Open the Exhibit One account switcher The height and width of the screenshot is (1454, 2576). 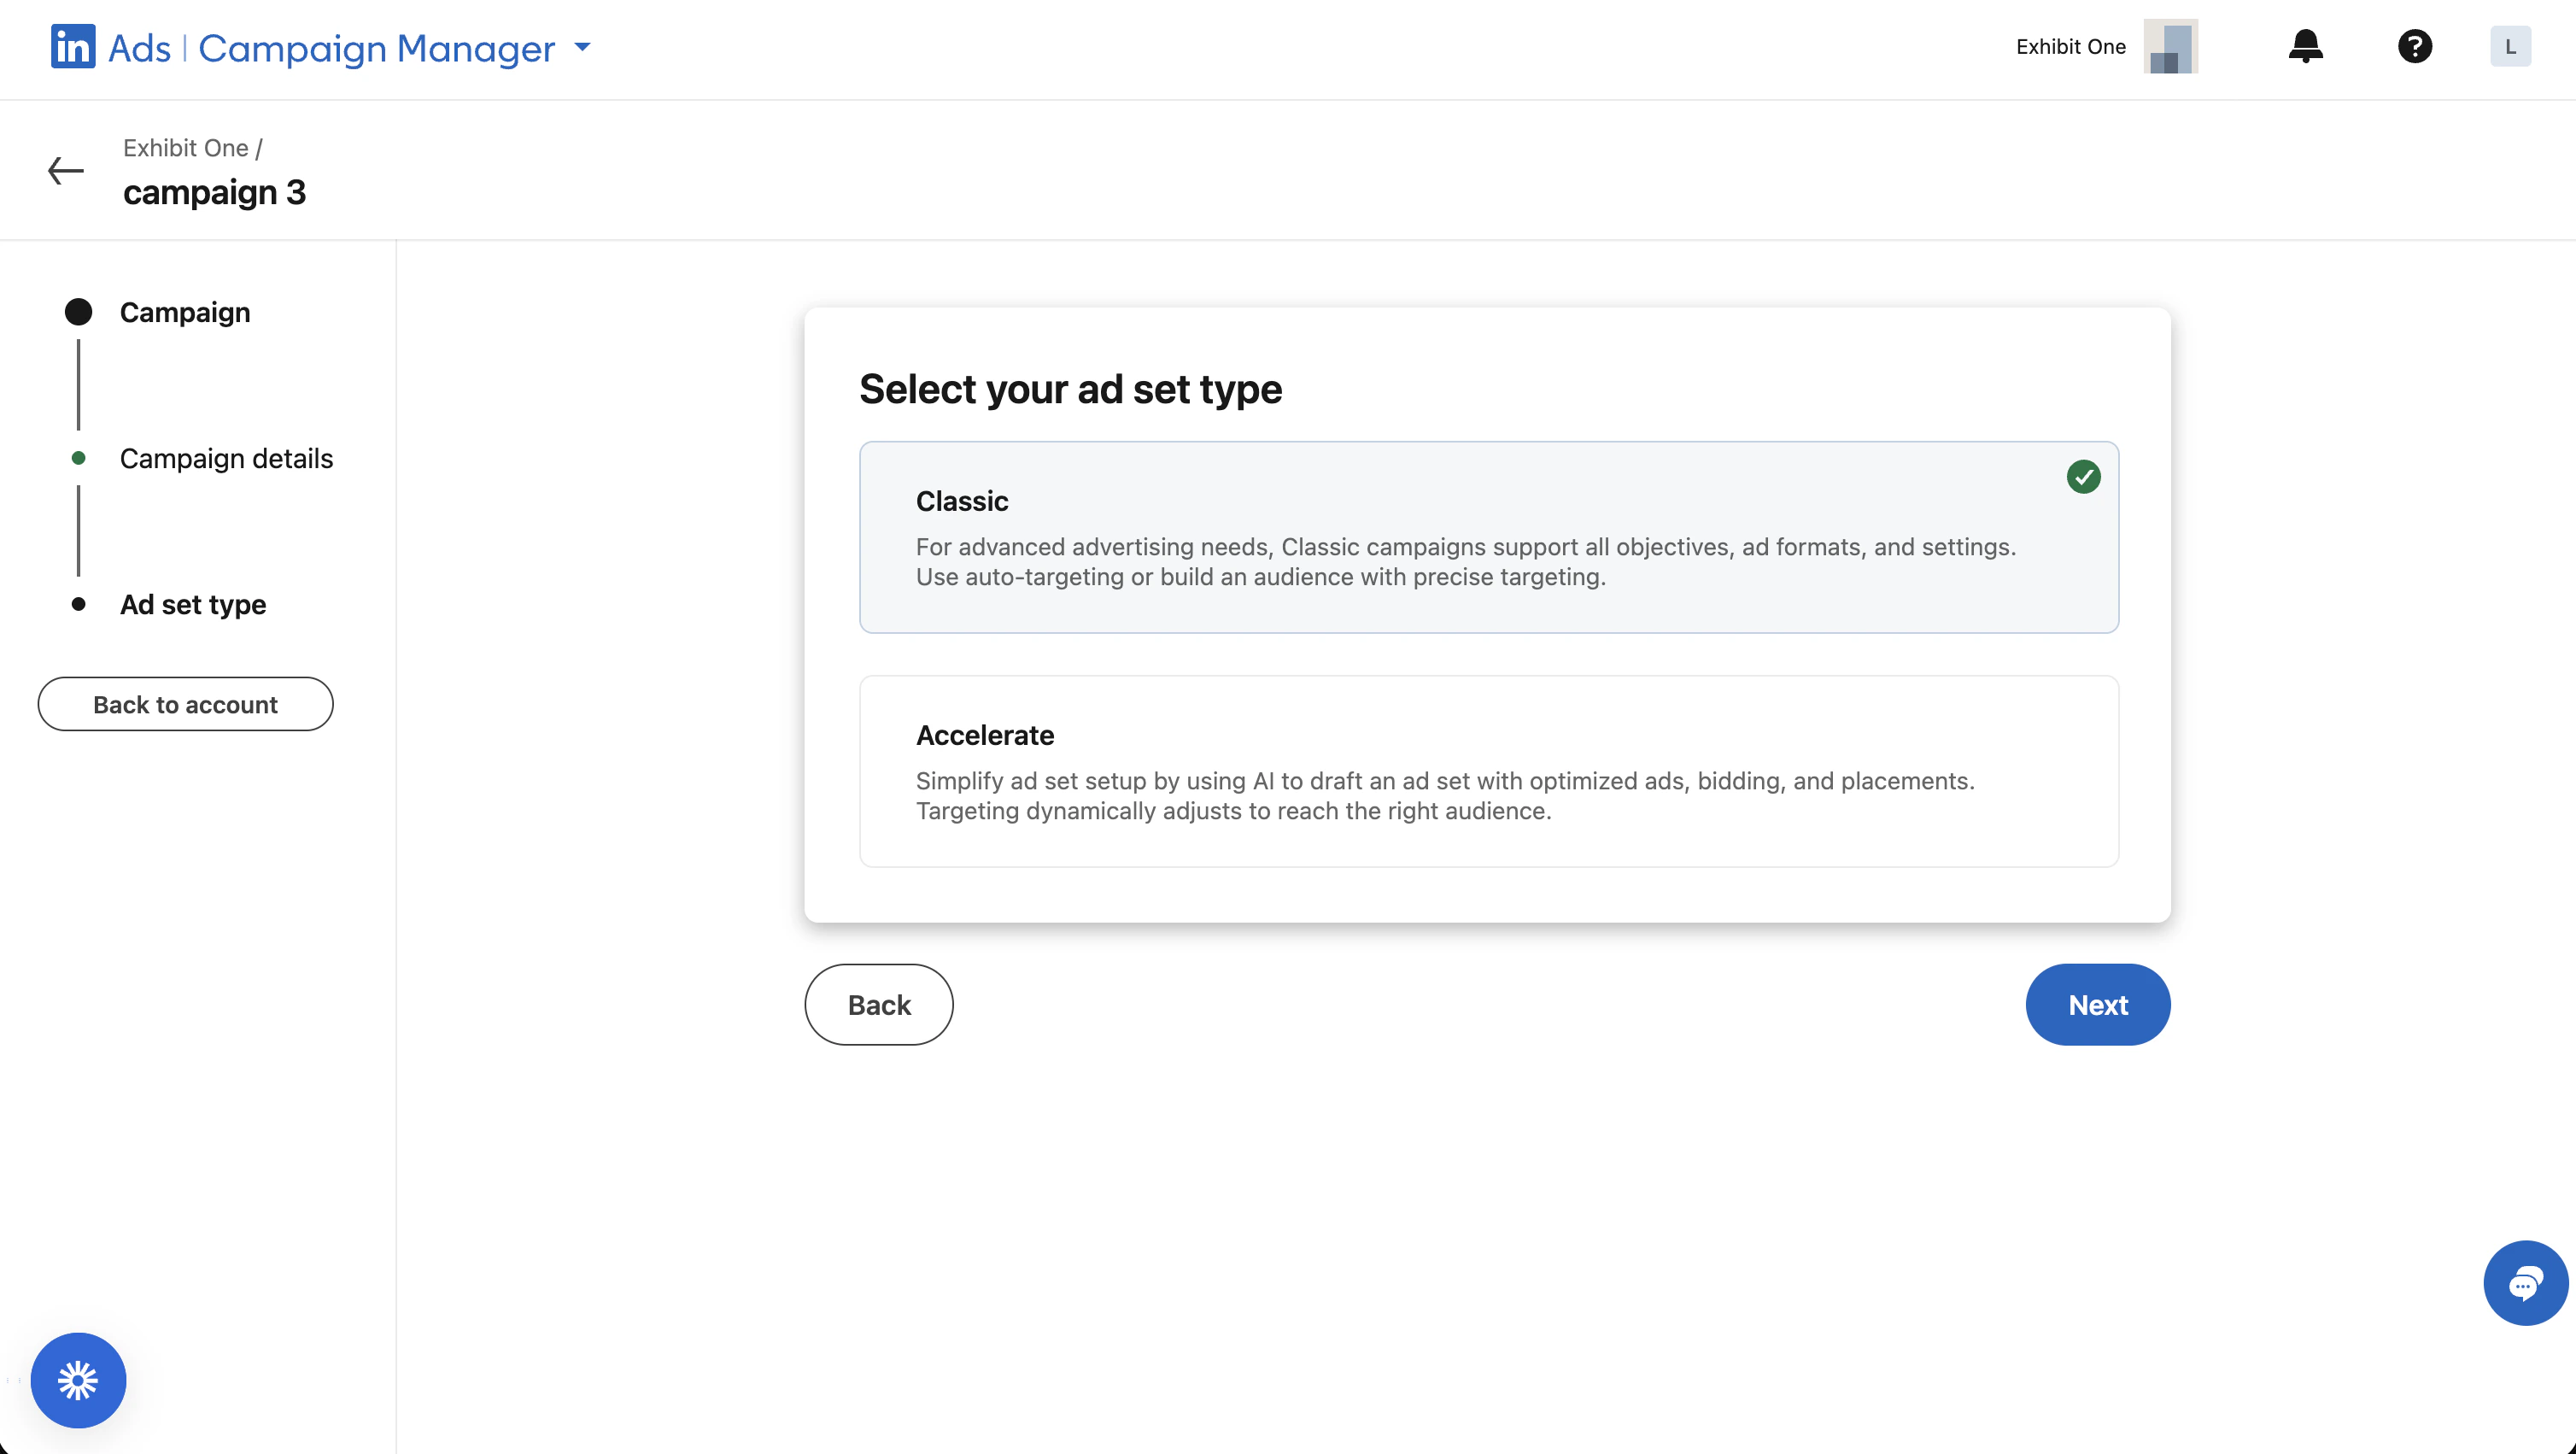tap(2070, 47)
